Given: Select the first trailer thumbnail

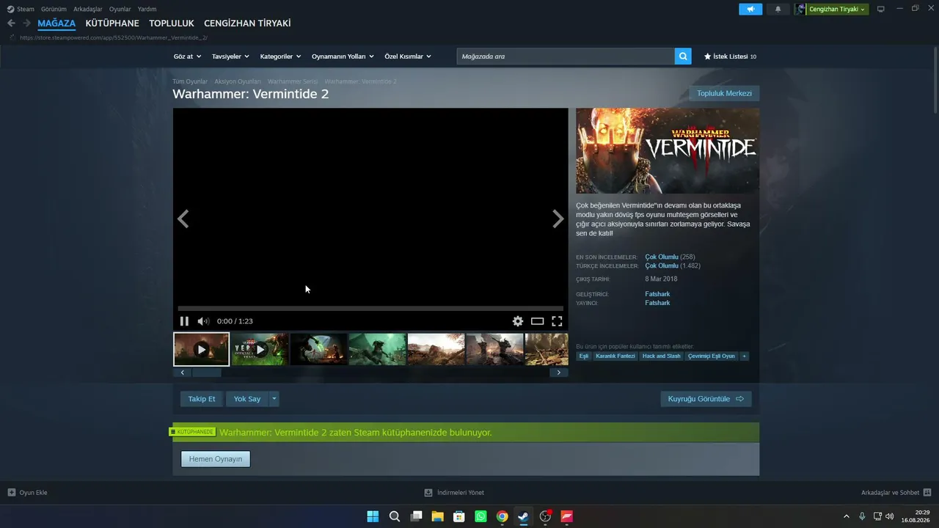Looking at the screenshot, I should pos(201,349).
